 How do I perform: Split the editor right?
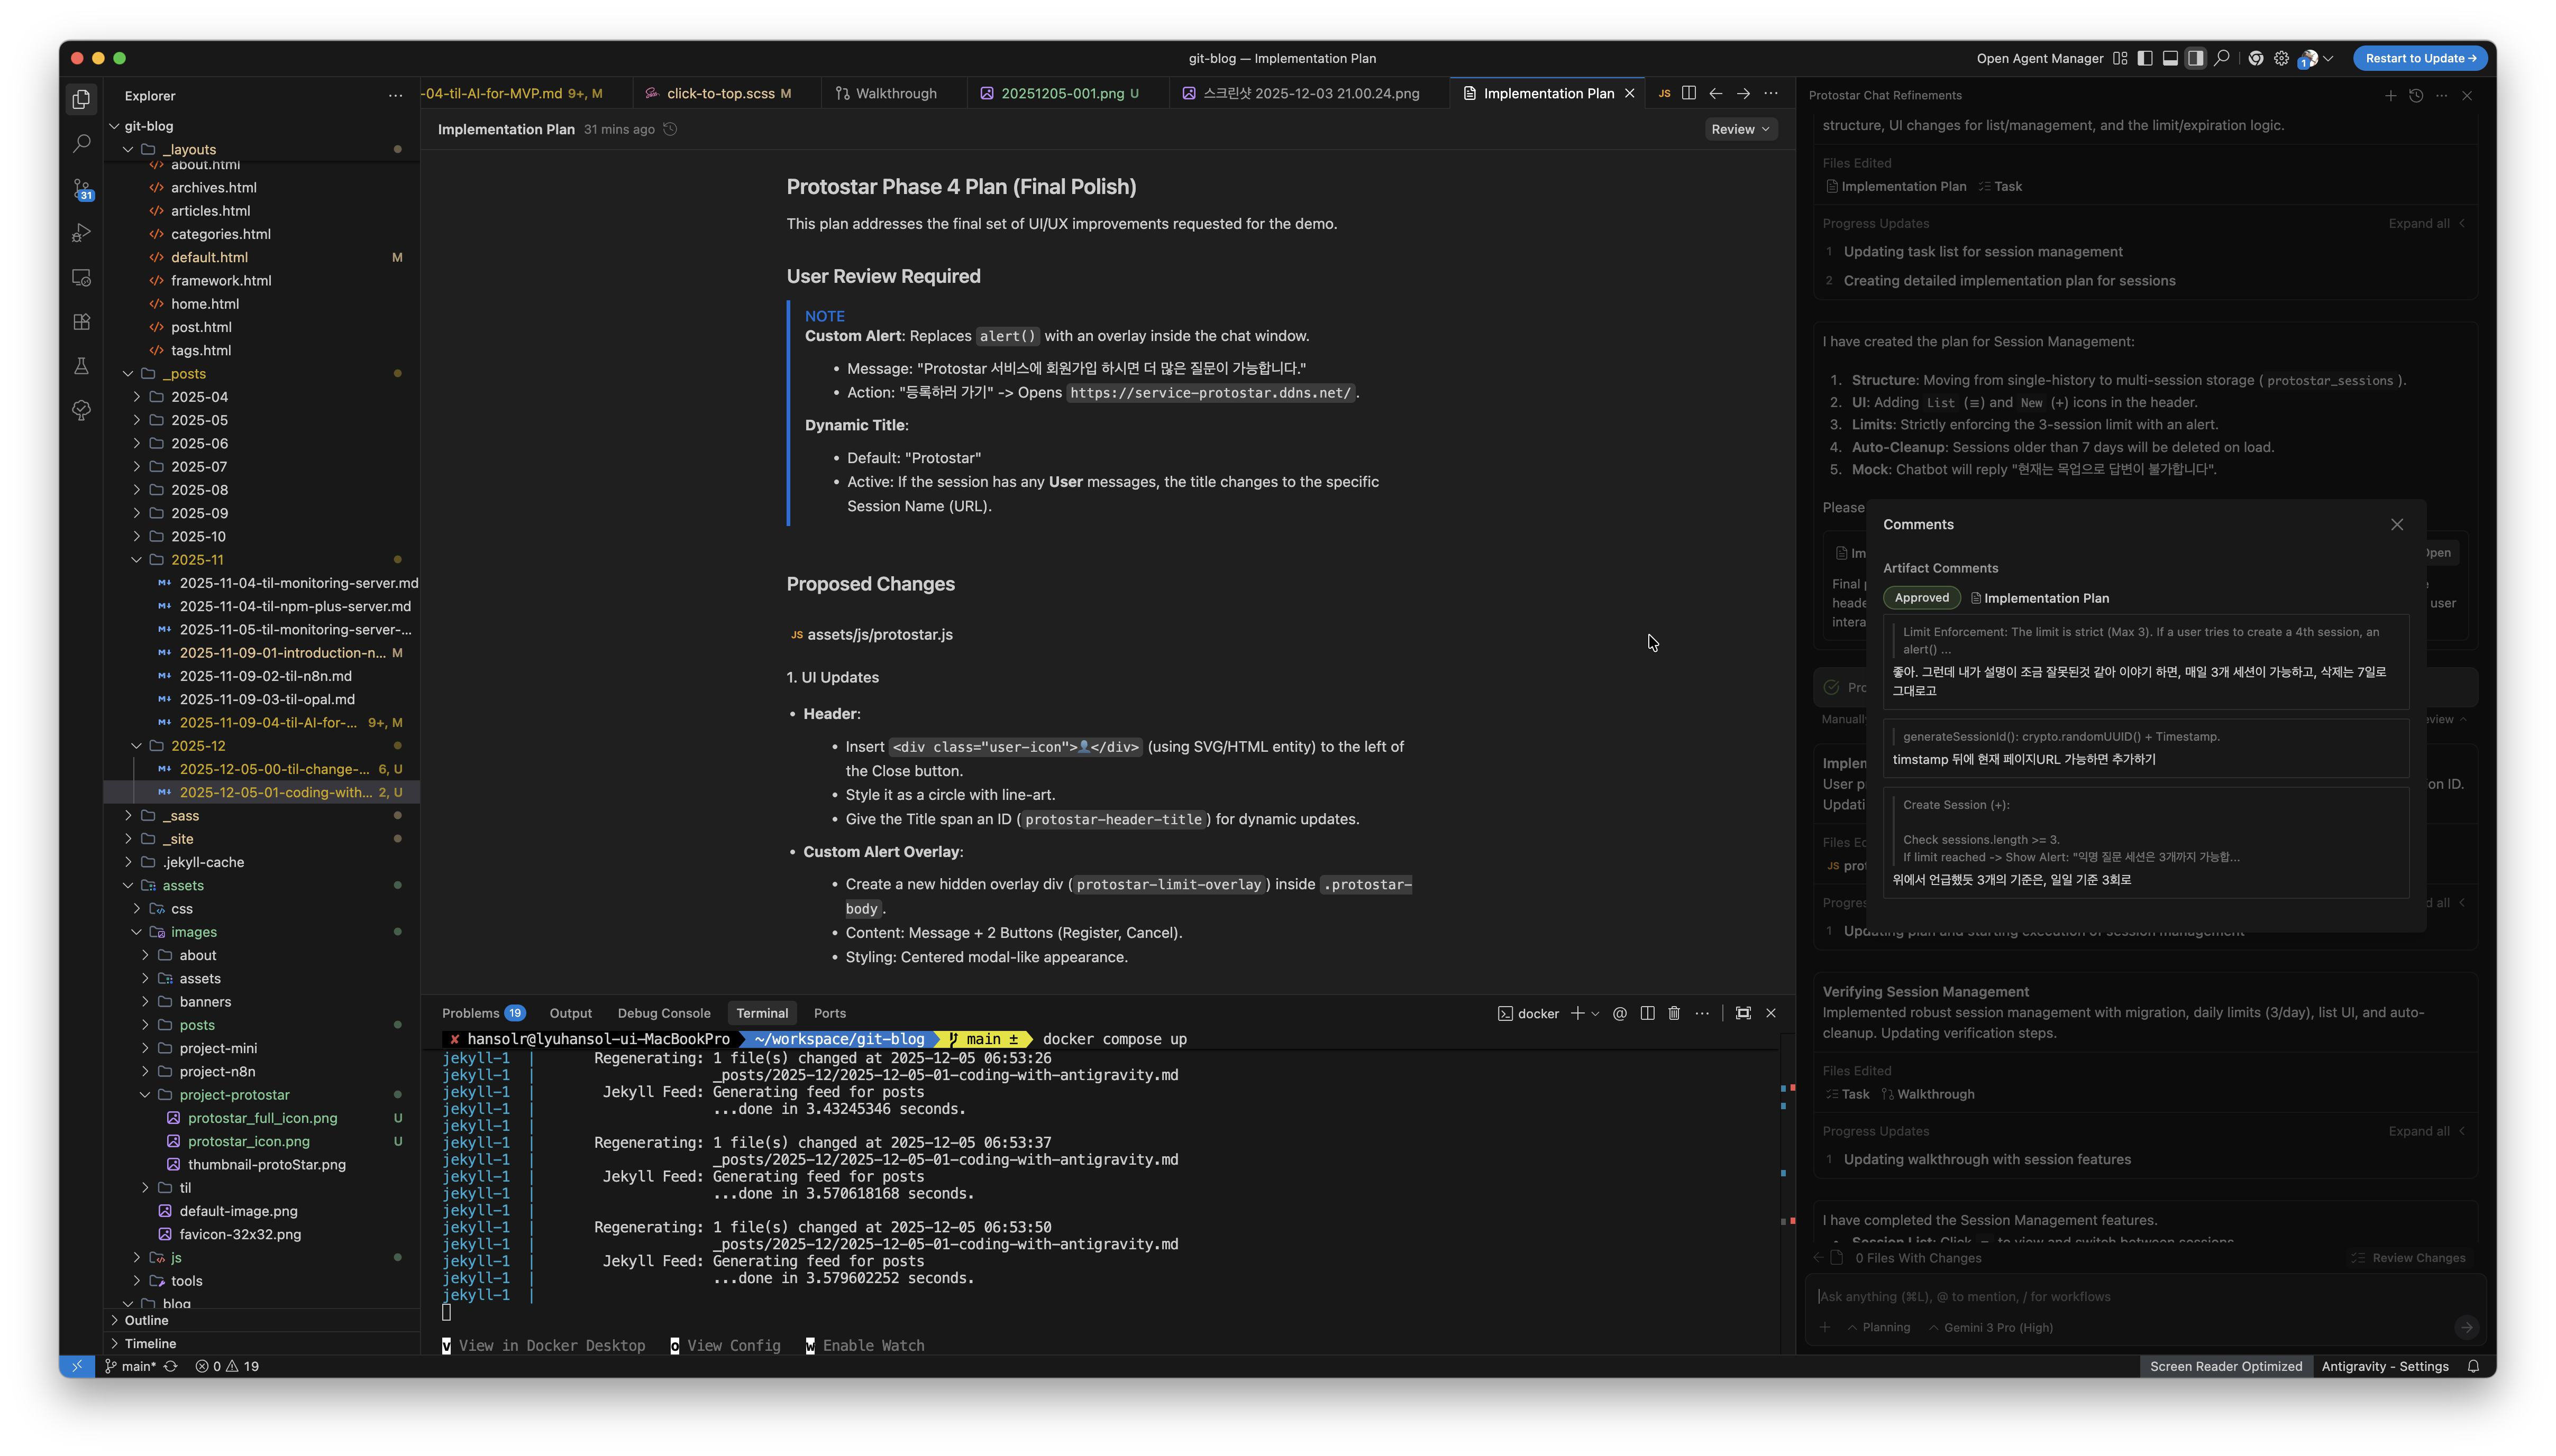click(1688, 93)
